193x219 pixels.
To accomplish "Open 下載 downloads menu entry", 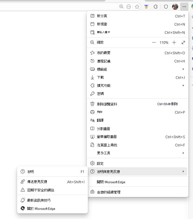I will [x=138, y=77].
